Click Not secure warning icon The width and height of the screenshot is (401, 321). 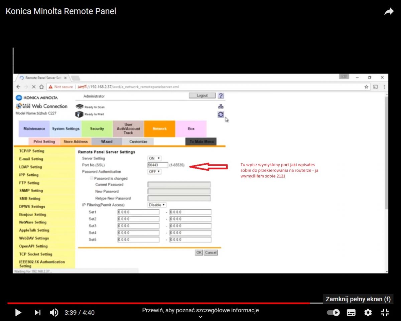[x=50, y=87]
